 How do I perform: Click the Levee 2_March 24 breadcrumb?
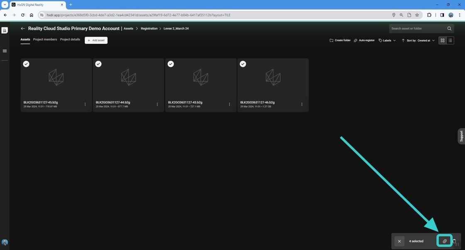coord(176,29)
